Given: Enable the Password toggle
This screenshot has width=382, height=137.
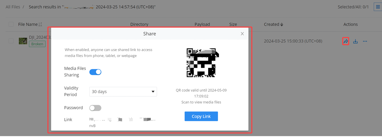Looking at the screenshot, I should pyautogui.click(x=95, y=108).
